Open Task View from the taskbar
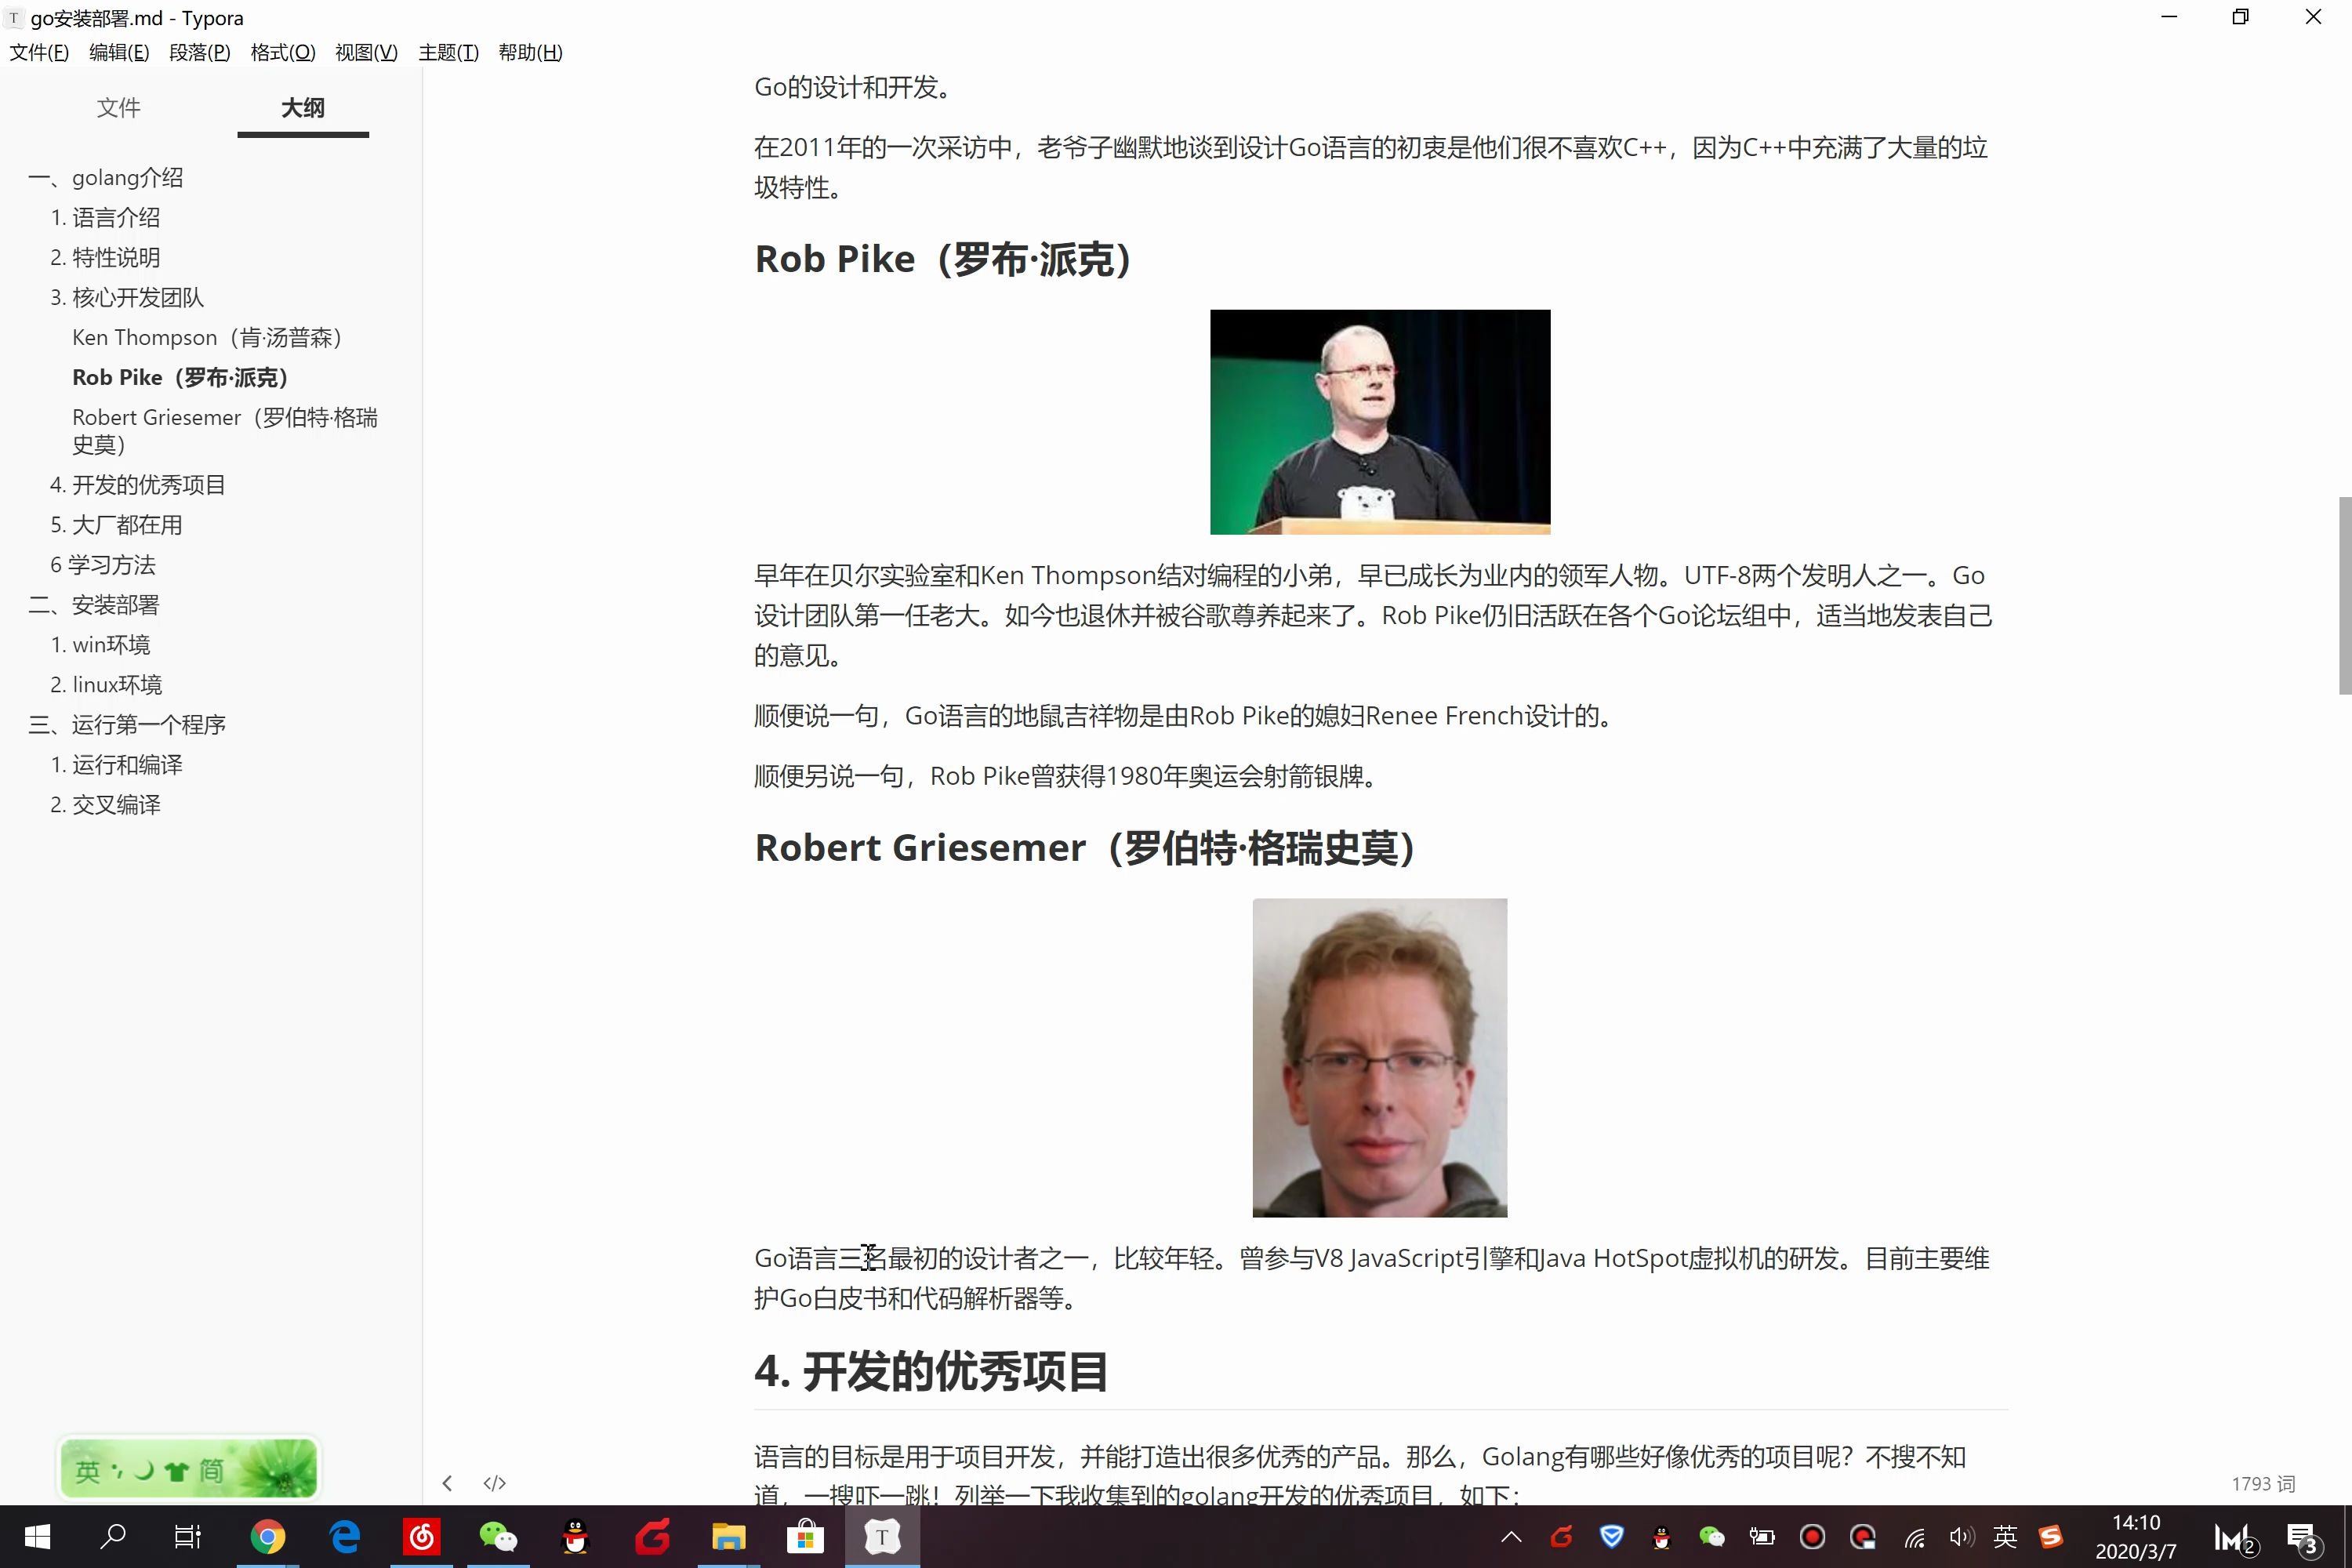Screen dimensions: 2352x1568 189,1537
